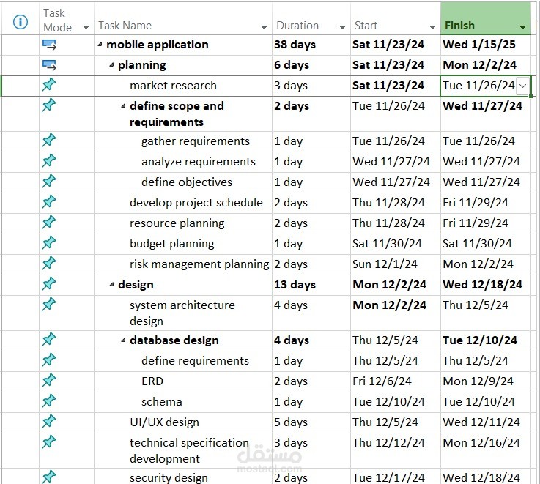Collapse the planning summary task

point(111,65)
